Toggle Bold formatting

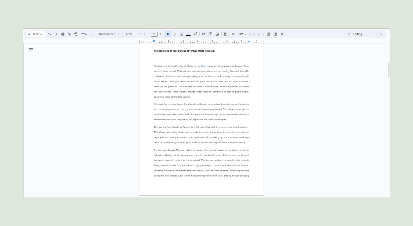(x=168, y=34)
